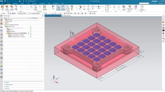Expand the Operations More dropdown
Image resolution: width=165 pixels, height=92 pixels.
[53, 8]
